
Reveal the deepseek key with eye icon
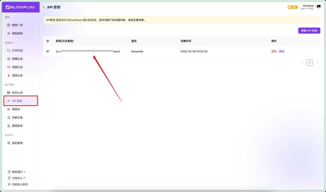point(48,51)
